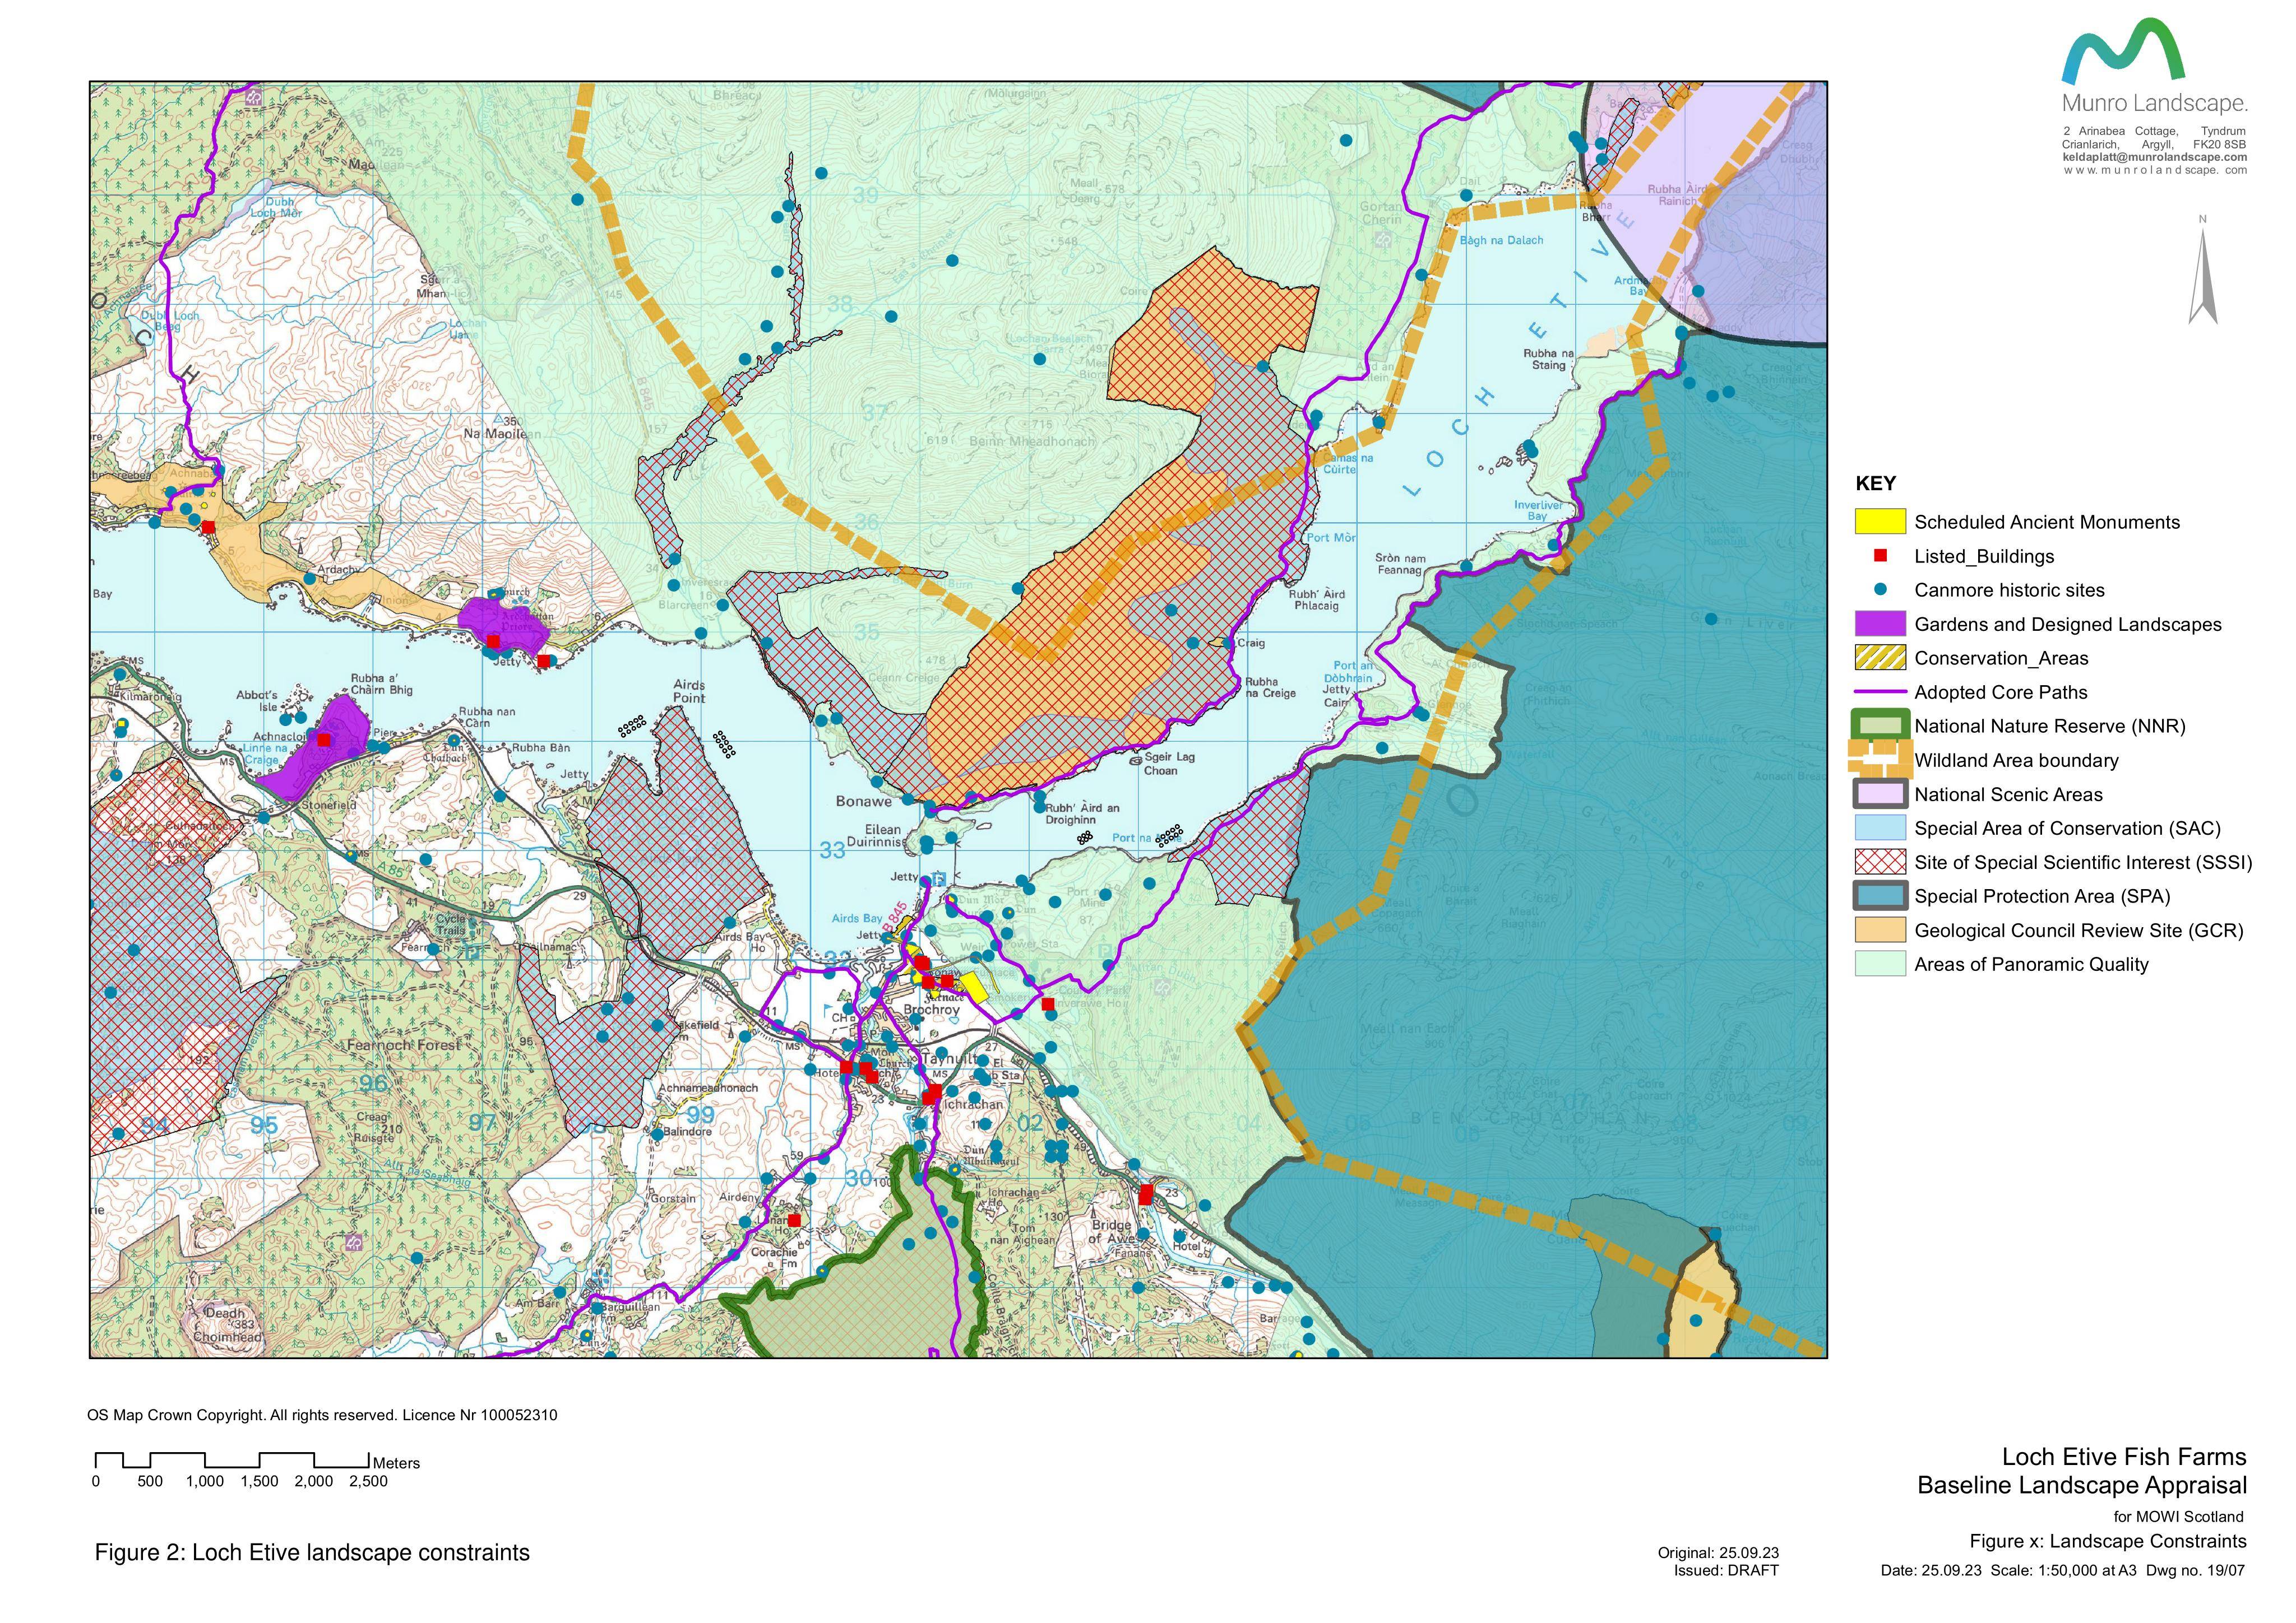The image size is (2296, 1623).
Task: Click the Canmore historic sites dot symbol
Action: [1880, 589]
